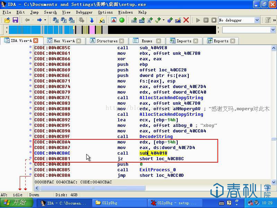Image resolution: width=277 pixels, height=208 pixels.
Task: Click the binoculars binary search icon
Action: 72,20
